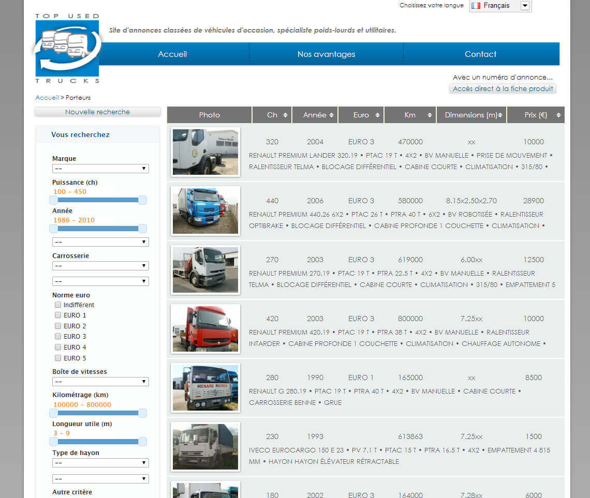Open blue Renault Premium 440.26 photo
The height and width of the screenshot is (498, 590).
[205, 211]
